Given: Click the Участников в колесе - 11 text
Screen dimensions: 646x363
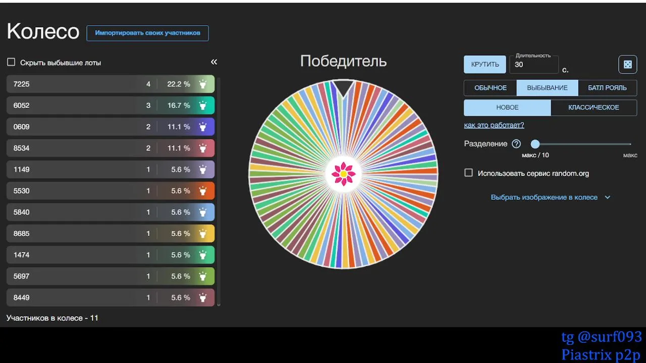Looking at the screenshot, I should click(x=52, y=318).
